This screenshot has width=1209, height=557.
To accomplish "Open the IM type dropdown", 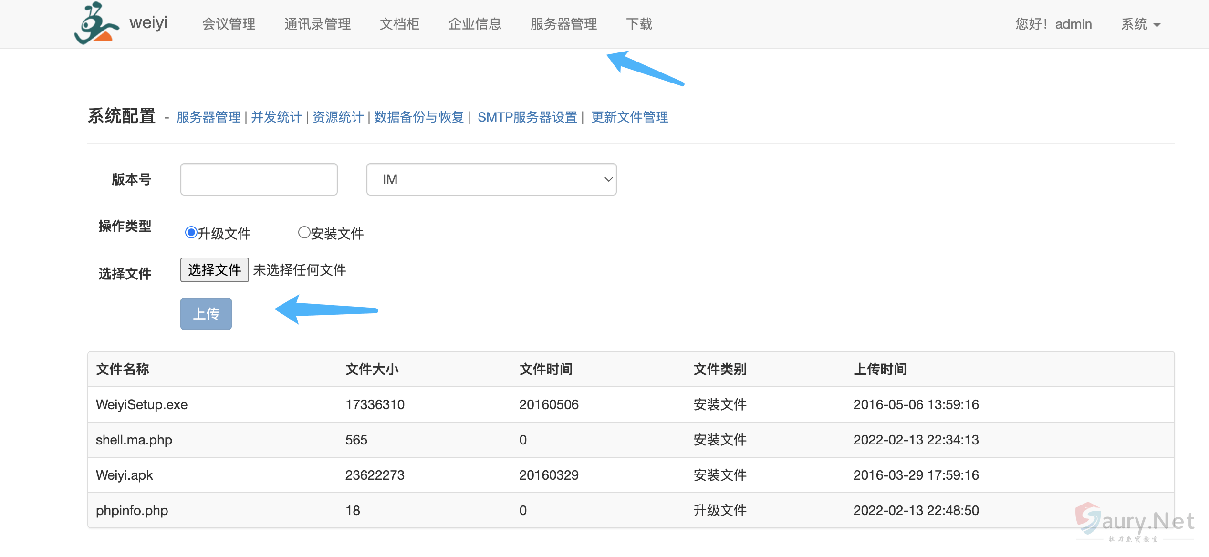I will coord(491,179).
